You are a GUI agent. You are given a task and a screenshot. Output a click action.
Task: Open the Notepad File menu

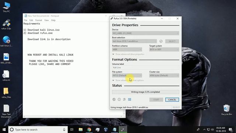click(x=25, y=20)
